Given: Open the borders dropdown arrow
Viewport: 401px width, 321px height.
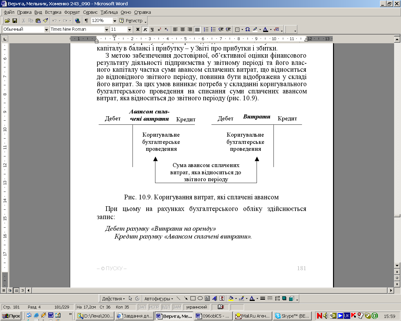Looking at the screenshot, I should [x=242, y=29].
